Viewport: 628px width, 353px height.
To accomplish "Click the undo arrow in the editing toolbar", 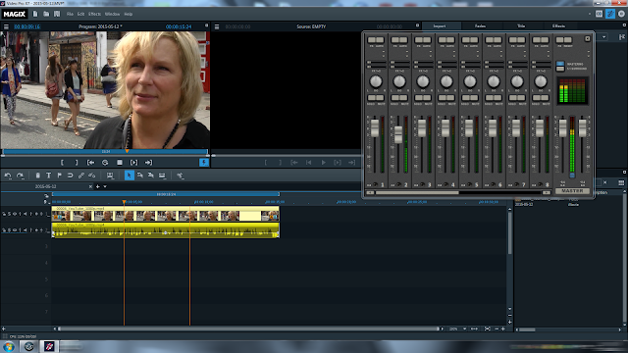I will pyautogui.click(x=8, y=176).
